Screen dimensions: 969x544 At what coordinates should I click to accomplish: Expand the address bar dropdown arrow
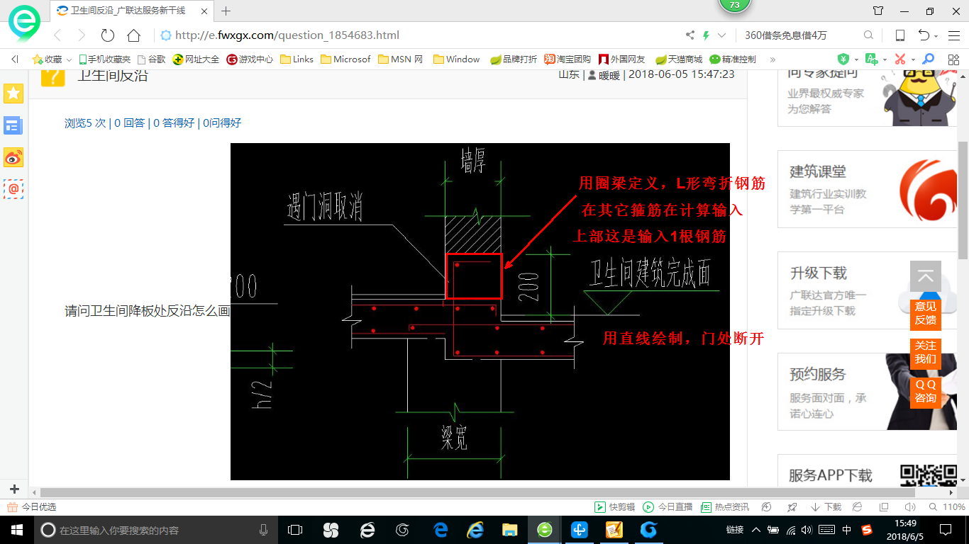(722, 35)
